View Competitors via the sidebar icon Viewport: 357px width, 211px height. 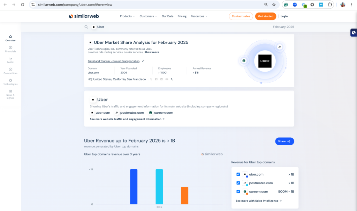point(10,71)
